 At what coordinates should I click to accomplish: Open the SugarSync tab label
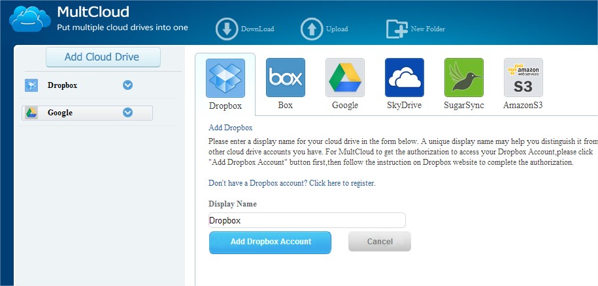(x=464, y=106)
